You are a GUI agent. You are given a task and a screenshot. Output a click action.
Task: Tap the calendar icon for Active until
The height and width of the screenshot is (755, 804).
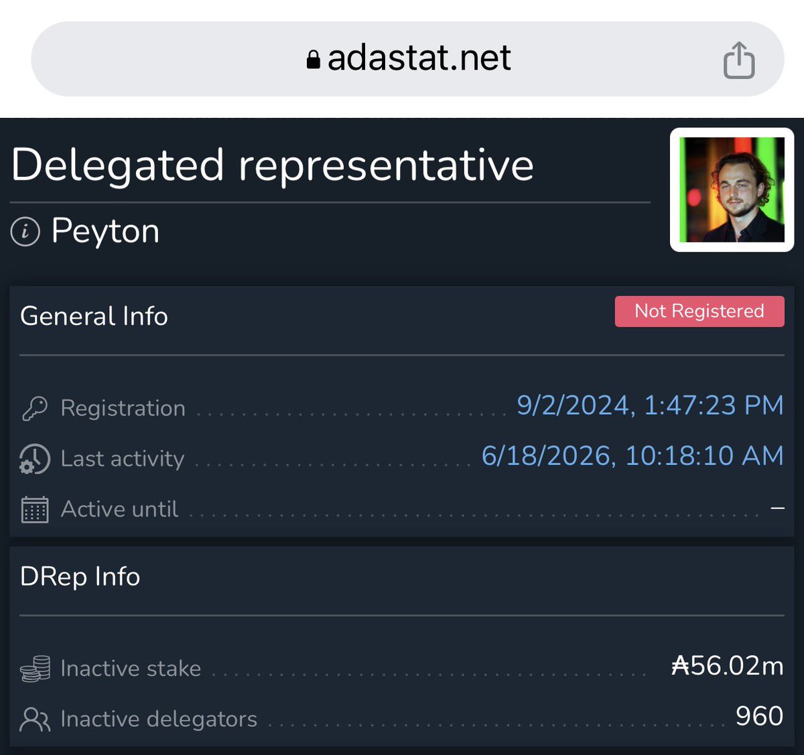pyautogui.click(x=35, y=510)
